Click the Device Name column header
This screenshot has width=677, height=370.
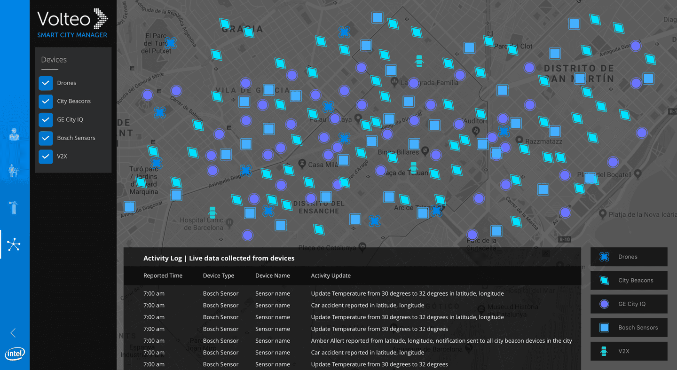point(273,276)
